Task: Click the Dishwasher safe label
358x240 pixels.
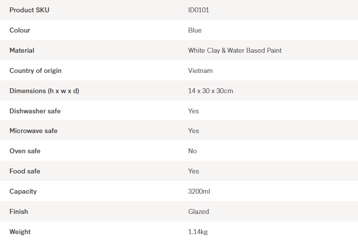Action: tap(35, 111)
